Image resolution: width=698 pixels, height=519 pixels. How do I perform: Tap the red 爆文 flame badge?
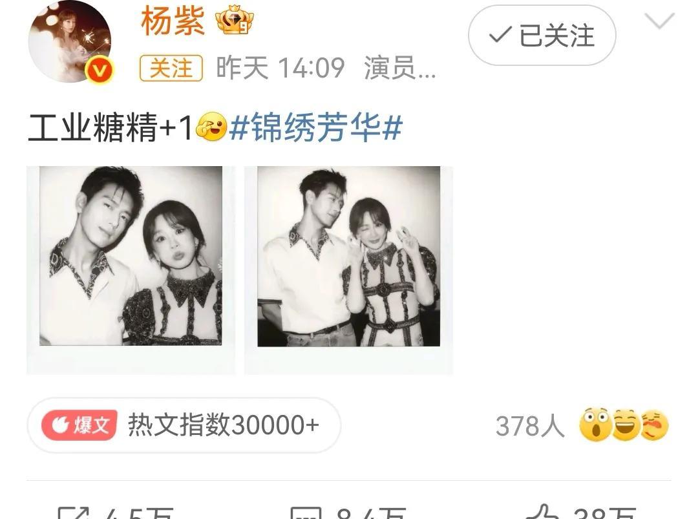coord(79,425)
